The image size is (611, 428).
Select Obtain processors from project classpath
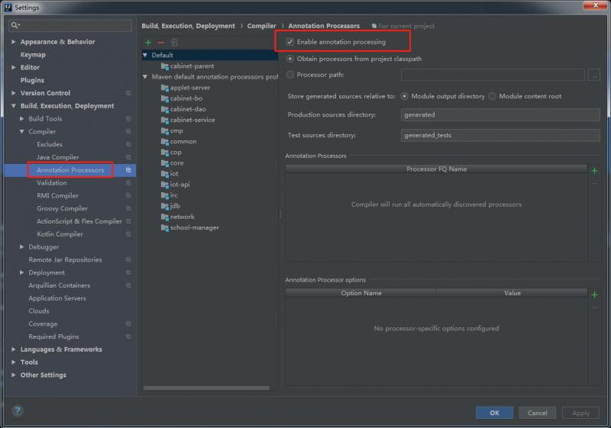tap(290, 59)
